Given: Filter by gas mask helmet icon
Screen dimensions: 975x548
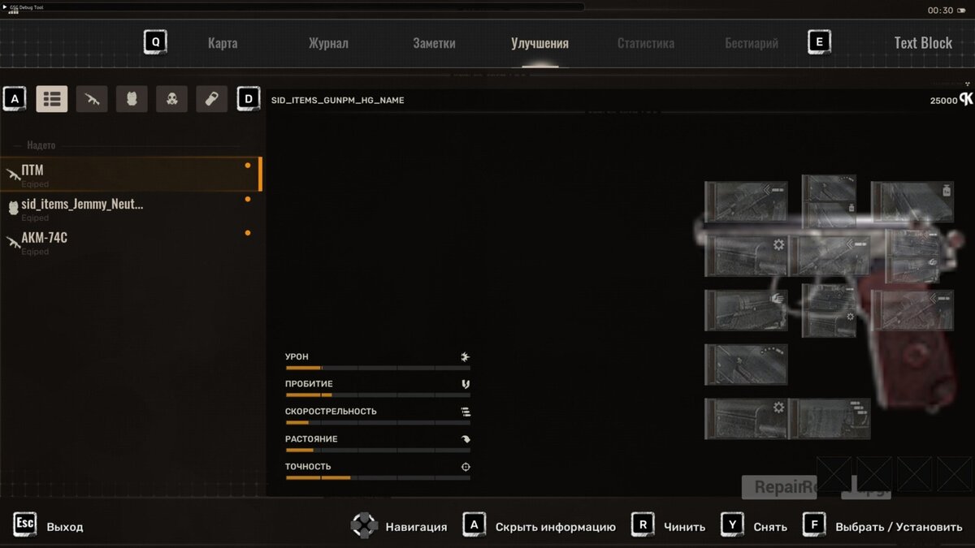Looking at the screenshot, I should tap(171, 99).
